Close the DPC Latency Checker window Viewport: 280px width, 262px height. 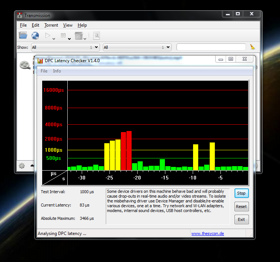pos(244,59)
